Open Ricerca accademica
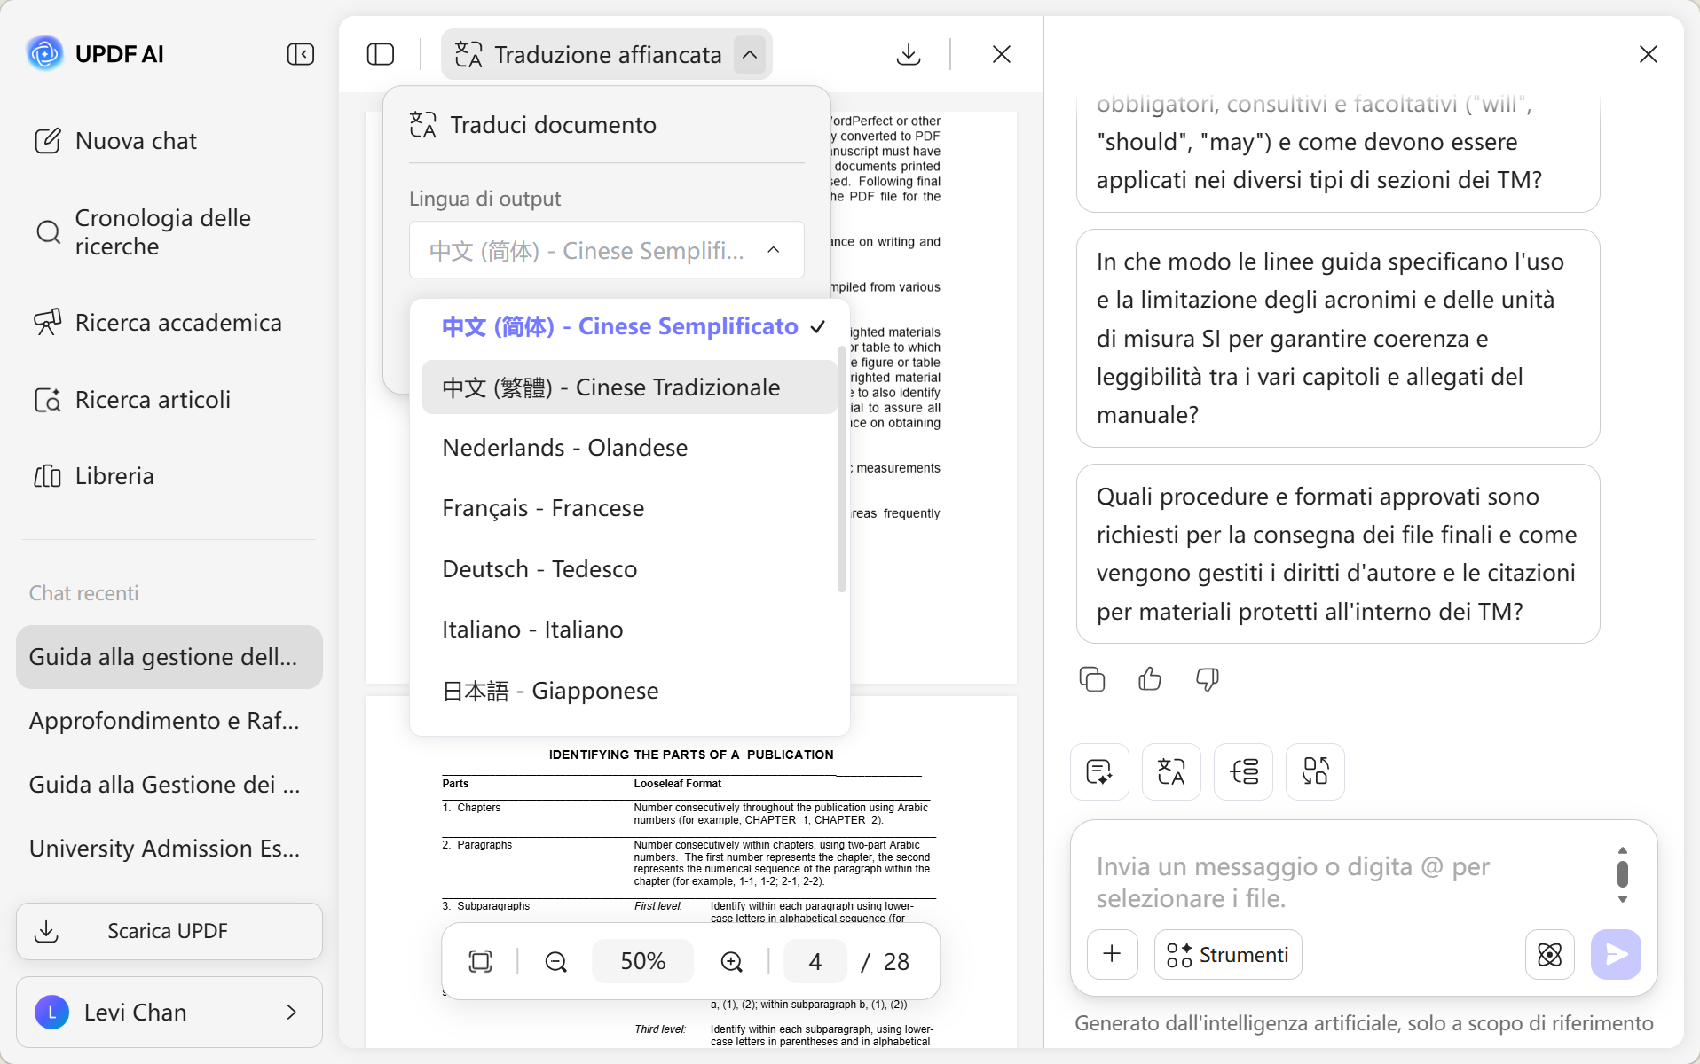 [158, 323]
